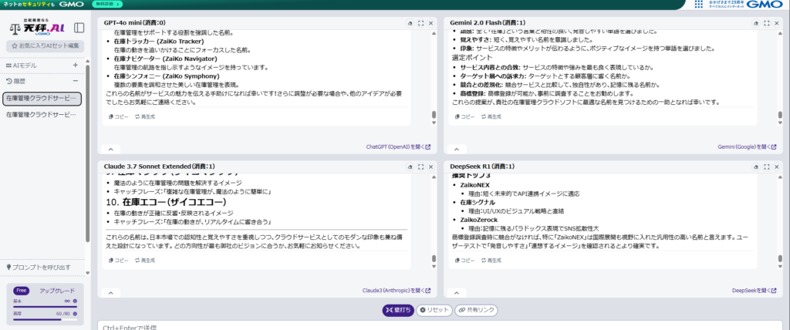Viewport: 790px width, 330px height.
Task: Regenerate the Claude 3.7 Sonnet response
Action: pos(144,260)
